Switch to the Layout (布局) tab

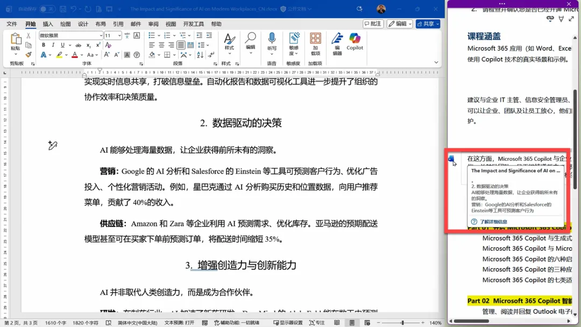click(x=101, y=24)
